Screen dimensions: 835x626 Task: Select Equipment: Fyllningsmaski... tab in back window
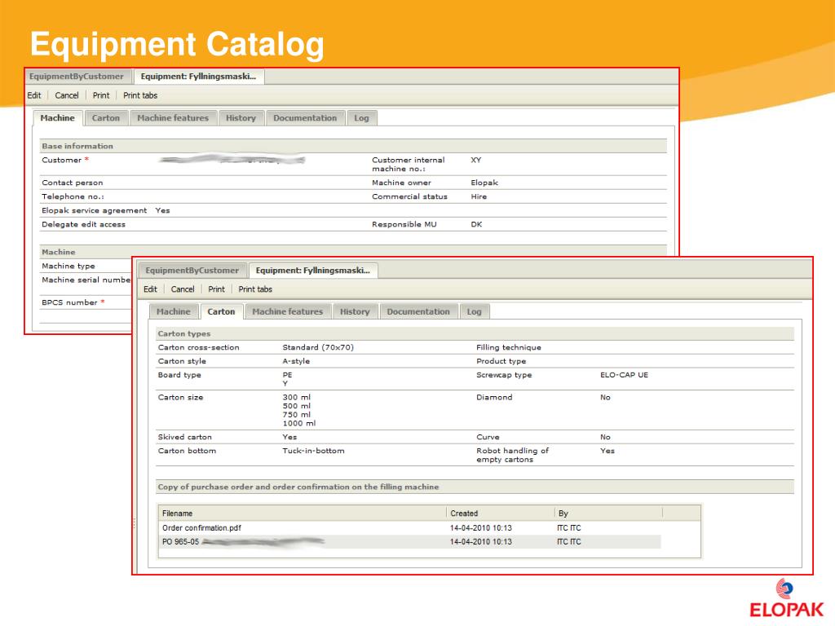coord(199,77)
